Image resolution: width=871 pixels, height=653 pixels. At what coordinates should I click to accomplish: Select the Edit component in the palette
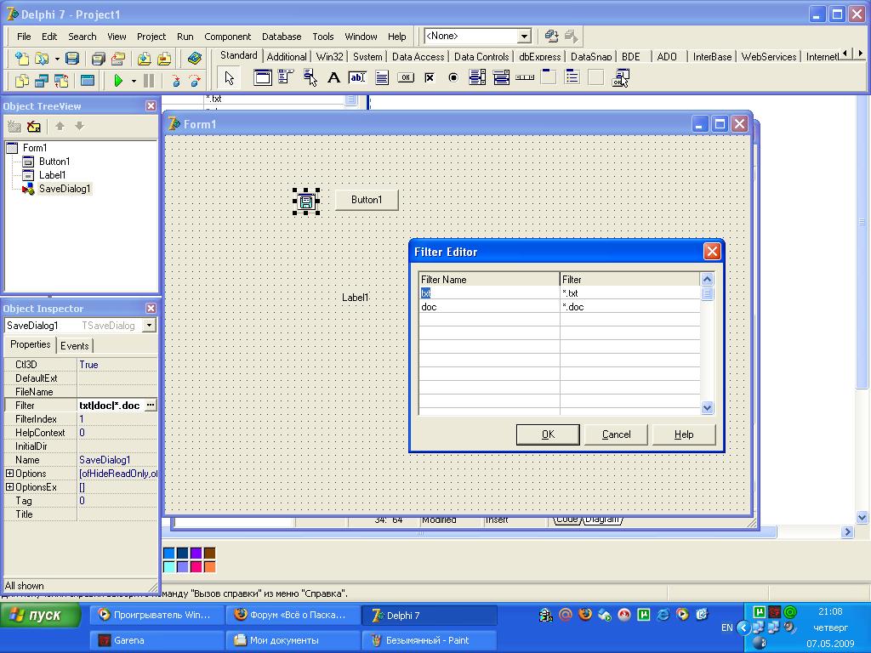(357, 78)
